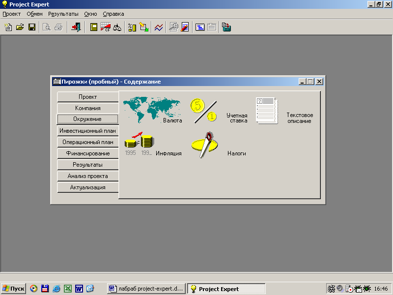Switch to the Компания section tab
393x295 pixels.
(x=88, y=108)
